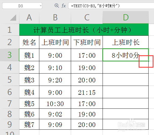Click the formula bar with TEXT formula
The height and width of the screenshot is (135, 154).
[111, 6]
